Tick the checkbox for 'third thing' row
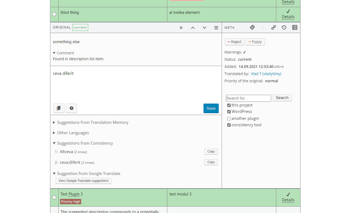Image resolution: width=341 pixels, height=213 pixels. (54, 14)
